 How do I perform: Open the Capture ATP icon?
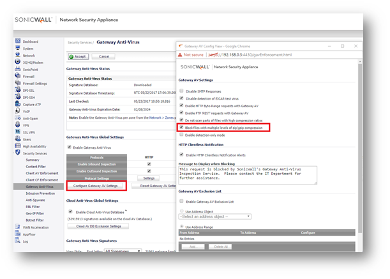pyautogui.click(x=18, y=104)
